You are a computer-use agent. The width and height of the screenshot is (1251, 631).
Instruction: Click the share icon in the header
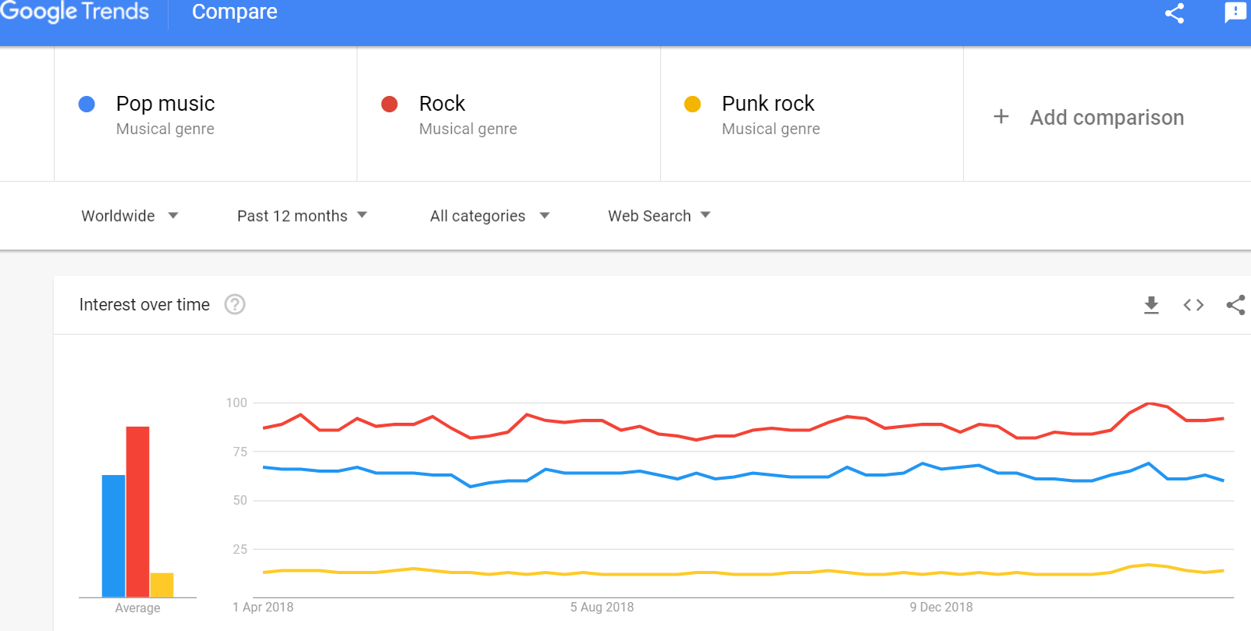point(1175,13)
